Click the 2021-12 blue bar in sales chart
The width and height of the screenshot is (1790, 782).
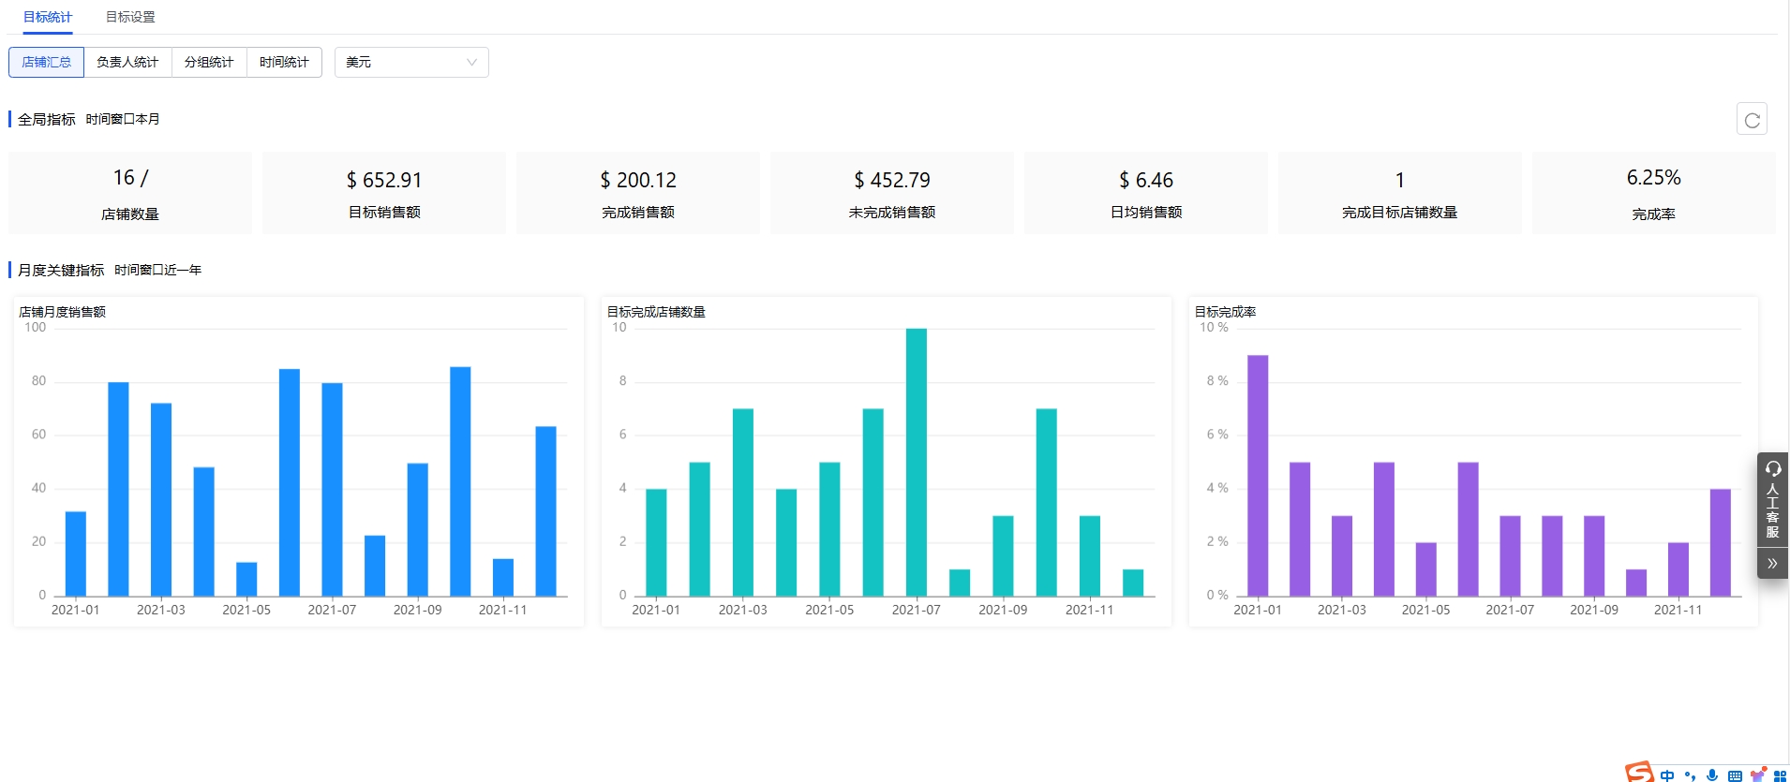pos(545,511)
